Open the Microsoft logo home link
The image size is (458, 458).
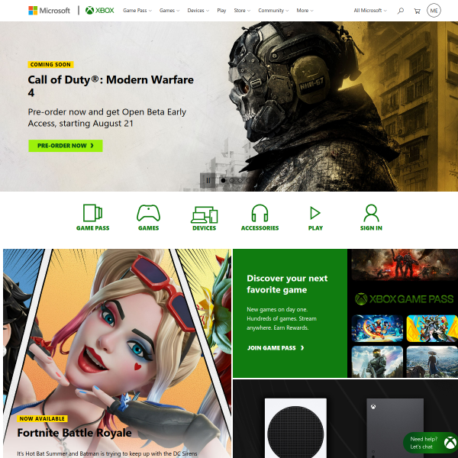click(x=49, y=11)
